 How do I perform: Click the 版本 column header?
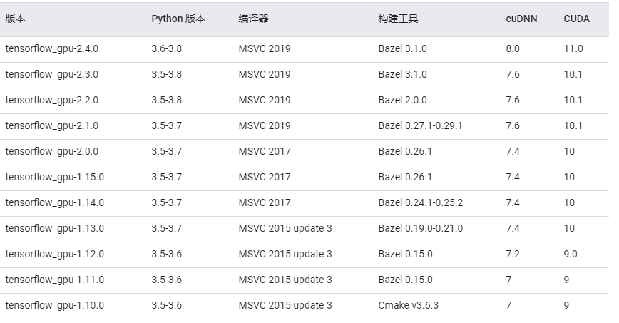pos(15,19)
